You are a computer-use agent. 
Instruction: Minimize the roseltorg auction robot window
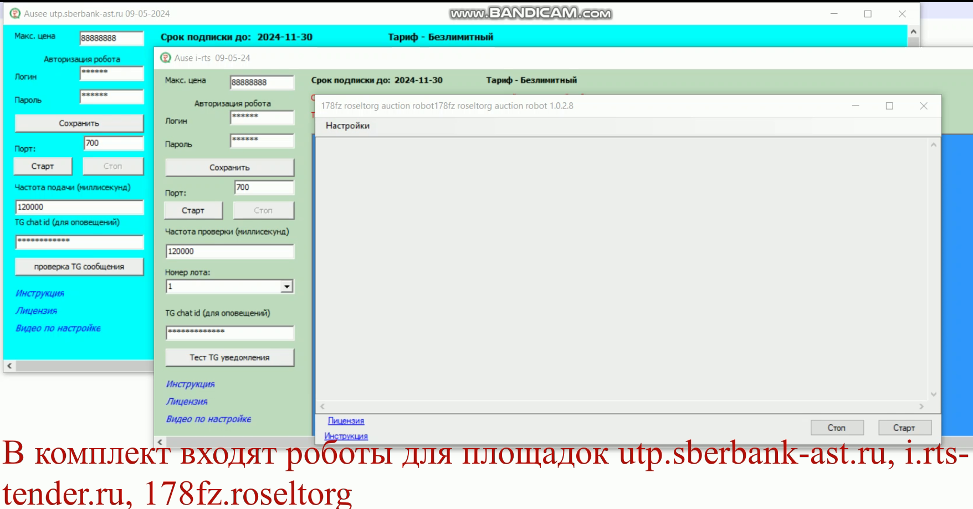(x=856, y=106)
